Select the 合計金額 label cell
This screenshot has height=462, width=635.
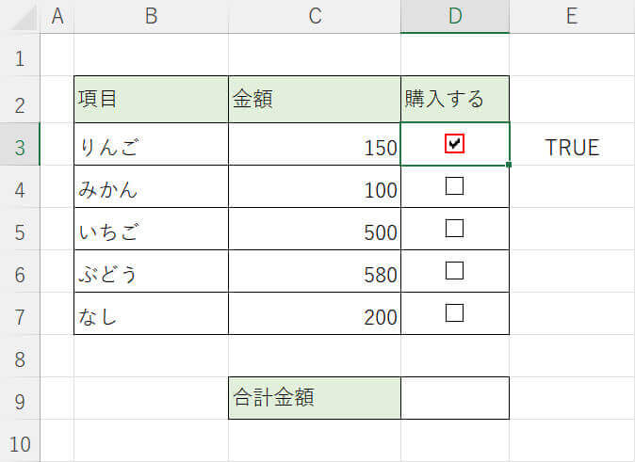(x=314, y=398)
